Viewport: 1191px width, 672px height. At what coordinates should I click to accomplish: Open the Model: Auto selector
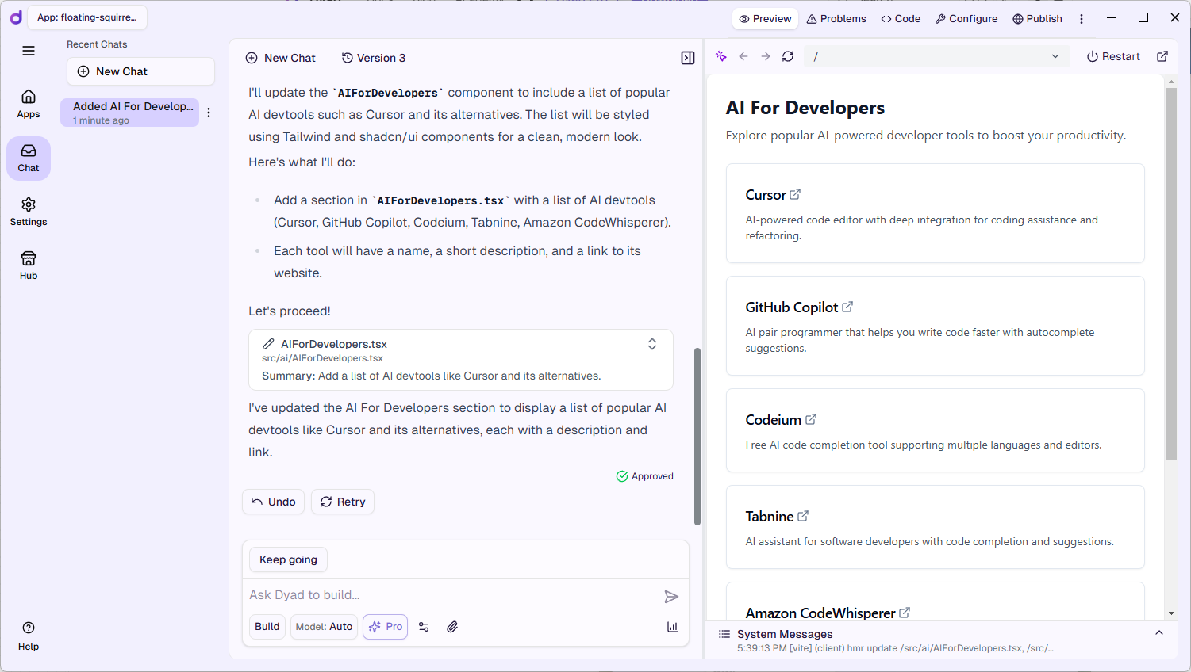(x=324, y=627)
